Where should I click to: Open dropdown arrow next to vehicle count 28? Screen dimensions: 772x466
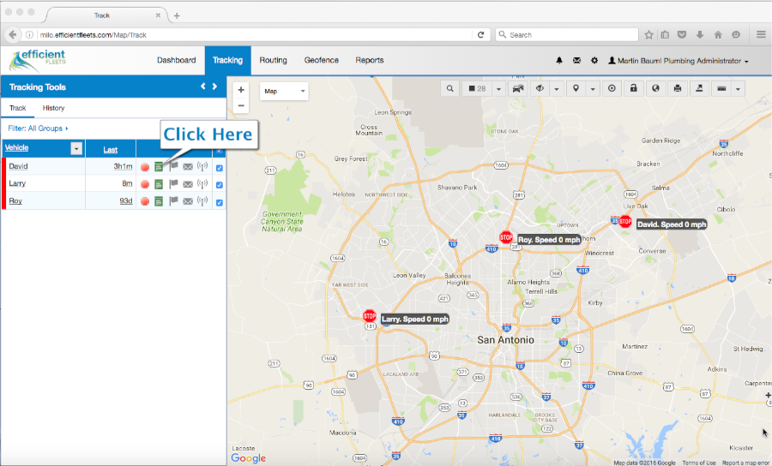pyautogui.click(x=498, y=89)
